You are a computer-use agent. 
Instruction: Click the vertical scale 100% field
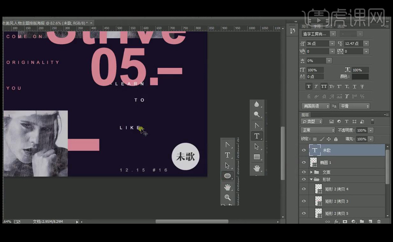315,70
